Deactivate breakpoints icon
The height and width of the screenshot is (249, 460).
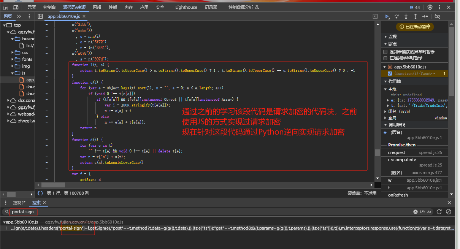pyautogui.click(x=437, y=16)
